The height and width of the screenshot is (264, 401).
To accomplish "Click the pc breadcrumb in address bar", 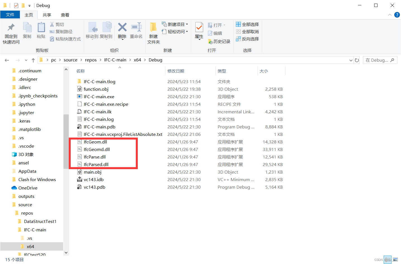I will tap(54, 60).
